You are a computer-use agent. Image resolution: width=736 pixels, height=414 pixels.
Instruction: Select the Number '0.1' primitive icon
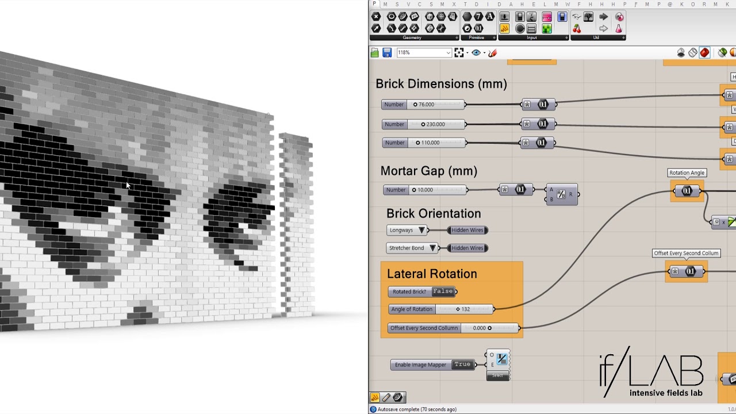pos(478,28)
